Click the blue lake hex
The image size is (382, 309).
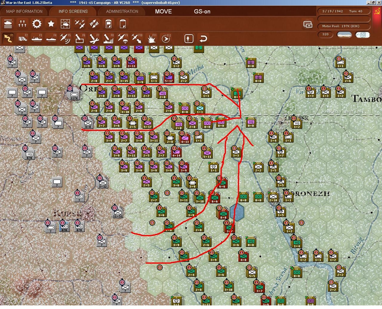point(237,212)
